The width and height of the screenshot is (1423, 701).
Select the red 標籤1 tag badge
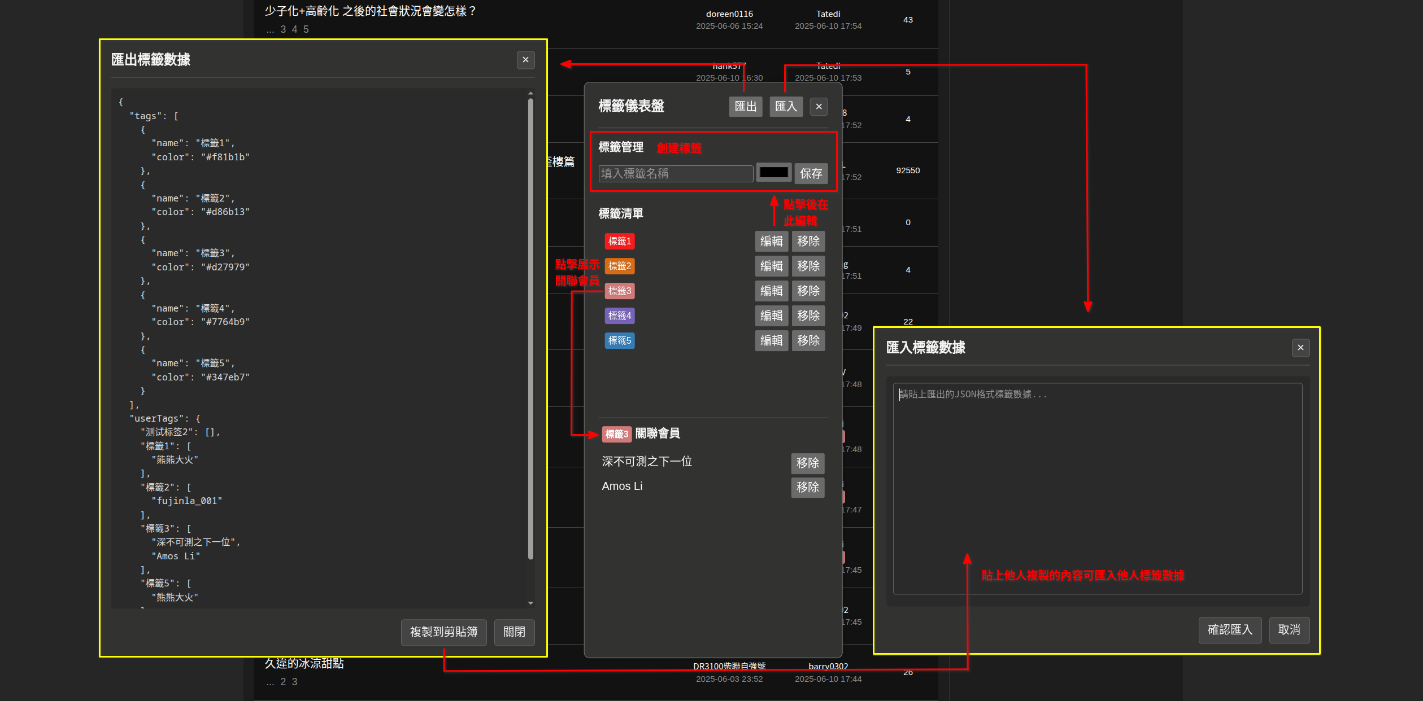(x=619, y=242)
